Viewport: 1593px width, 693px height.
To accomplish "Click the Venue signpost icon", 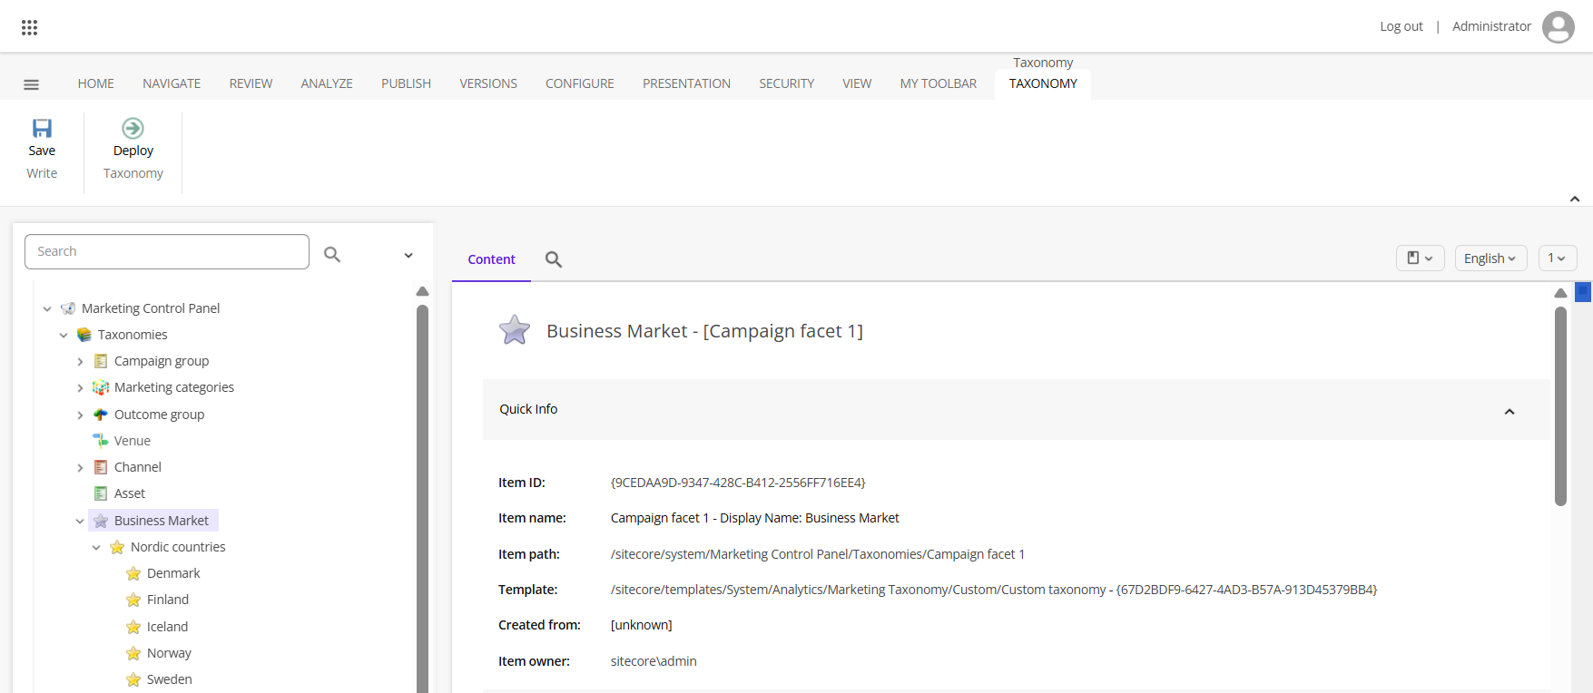I will 101,441.
